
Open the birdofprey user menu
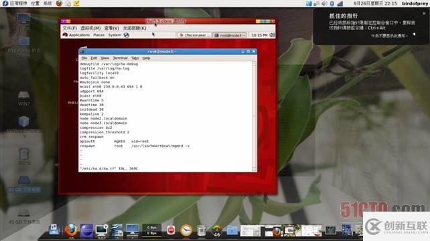coord(415,3)
